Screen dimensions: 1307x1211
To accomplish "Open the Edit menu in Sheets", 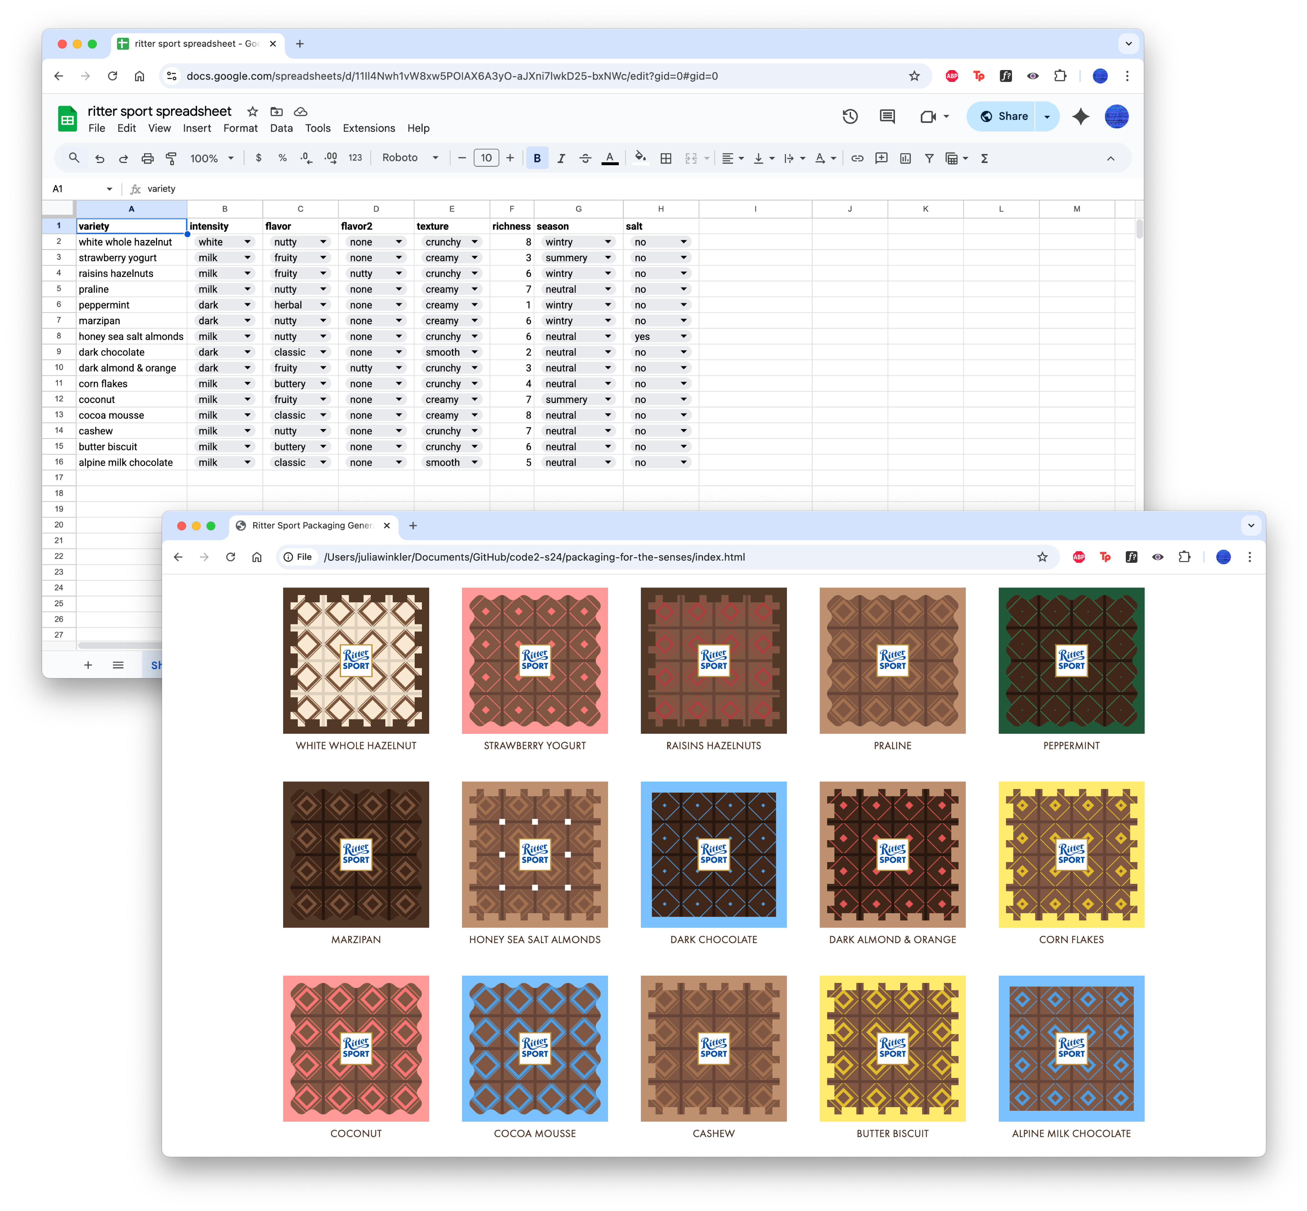I will point(126,128).
